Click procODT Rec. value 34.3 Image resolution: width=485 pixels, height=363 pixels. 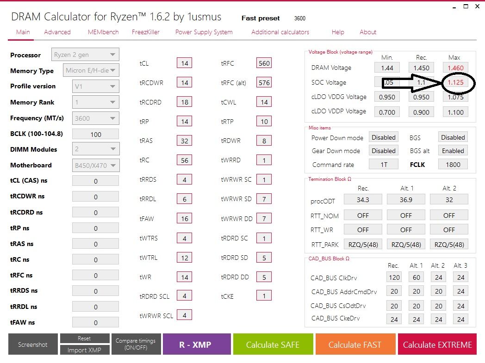point(363,200)
